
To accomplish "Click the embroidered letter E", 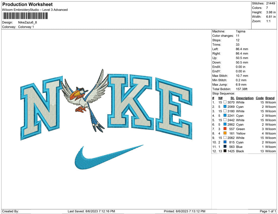I will tap(174, 108).
